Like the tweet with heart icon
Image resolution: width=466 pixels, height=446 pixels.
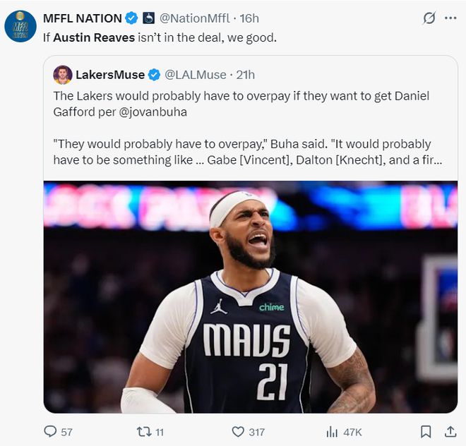(x=238, y=431)
